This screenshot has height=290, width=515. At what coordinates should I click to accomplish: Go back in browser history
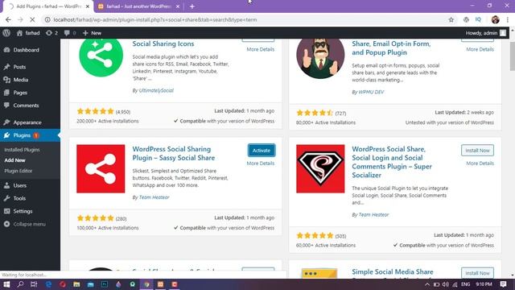(x=8, y=19)
